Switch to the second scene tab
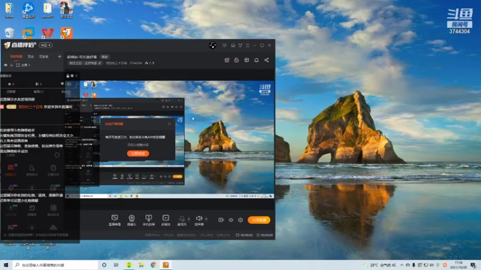The height and width of the screenshot is (270, 481). tap(31, 56)
